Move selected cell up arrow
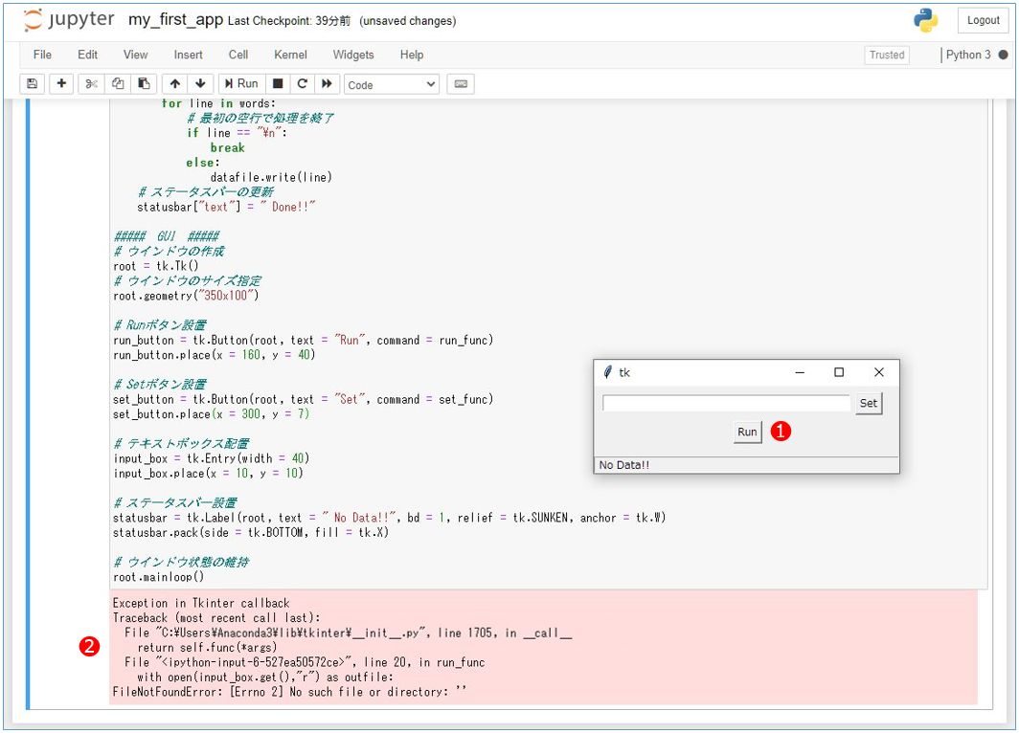This screenshot has height=733, width=1019. [x=175, y=84]
